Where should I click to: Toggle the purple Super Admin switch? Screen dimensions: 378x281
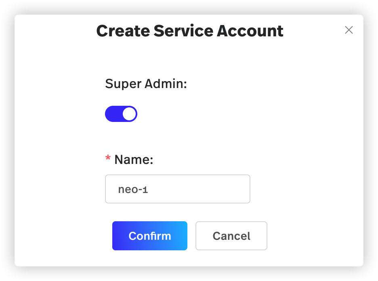[x=121, y=114]
